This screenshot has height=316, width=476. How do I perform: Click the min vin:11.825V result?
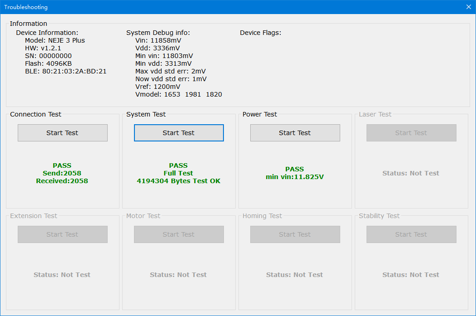click(x=295, y=177)
